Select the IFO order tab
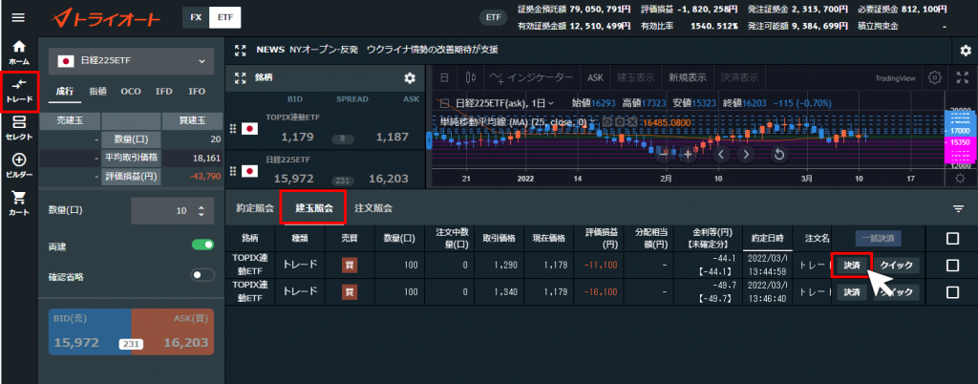 pyautogui.click(x=197, y=91)
